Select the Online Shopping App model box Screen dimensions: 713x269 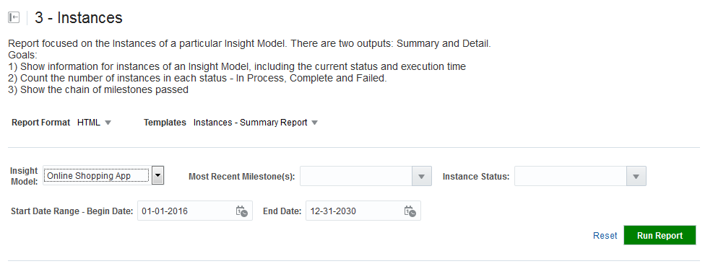[96, 175]
